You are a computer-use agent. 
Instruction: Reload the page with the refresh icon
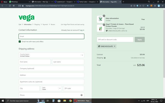pyautogui.click(x=10, y=6)
